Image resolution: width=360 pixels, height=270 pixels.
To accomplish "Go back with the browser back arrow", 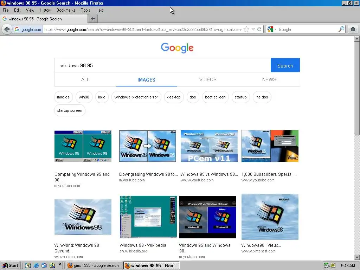I will [x=7, y=30].
